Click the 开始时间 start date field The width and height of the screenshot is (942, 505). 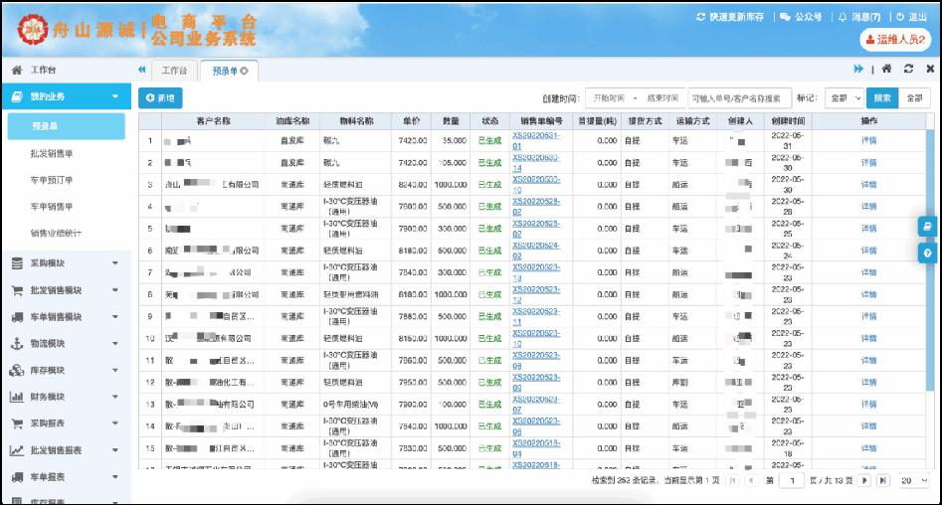click(609, 97)
